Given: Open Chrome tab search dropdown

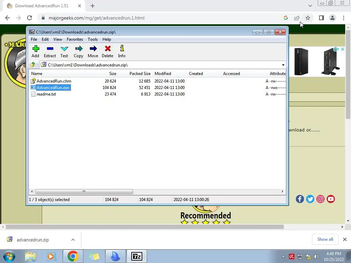Looking at the screenshot, I should pyautogui.click(x=310, y=6).
